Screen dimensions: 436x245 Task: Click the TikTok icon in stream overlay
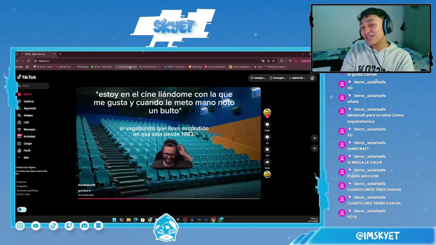[53, 226]
